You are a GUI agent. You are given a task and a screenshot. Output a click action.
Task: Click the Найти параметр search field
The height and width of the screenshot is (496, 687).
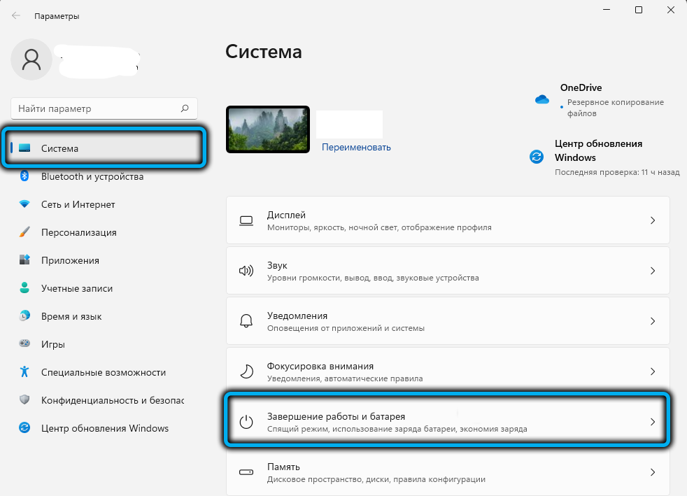(x=94, y=108)
